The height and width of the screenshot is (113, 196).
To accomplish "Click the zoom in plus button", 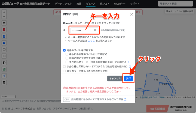I will pyautogui.click(x=4, y=12).
